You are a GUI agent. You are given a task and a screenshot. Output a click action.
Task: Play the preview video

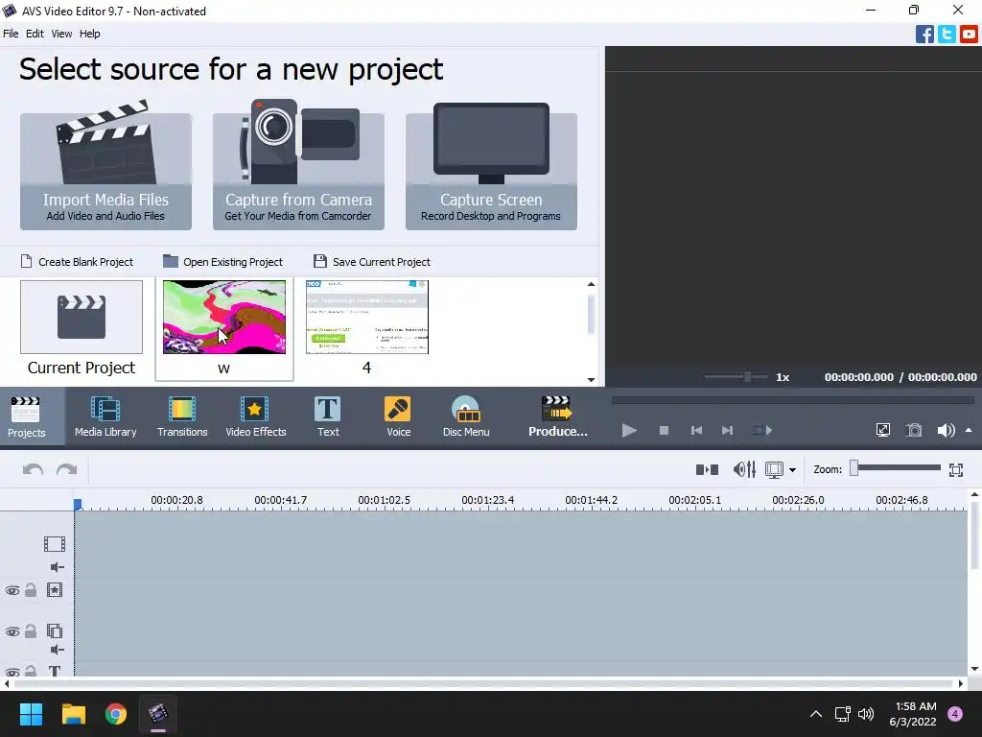click(x=629, y=431)
